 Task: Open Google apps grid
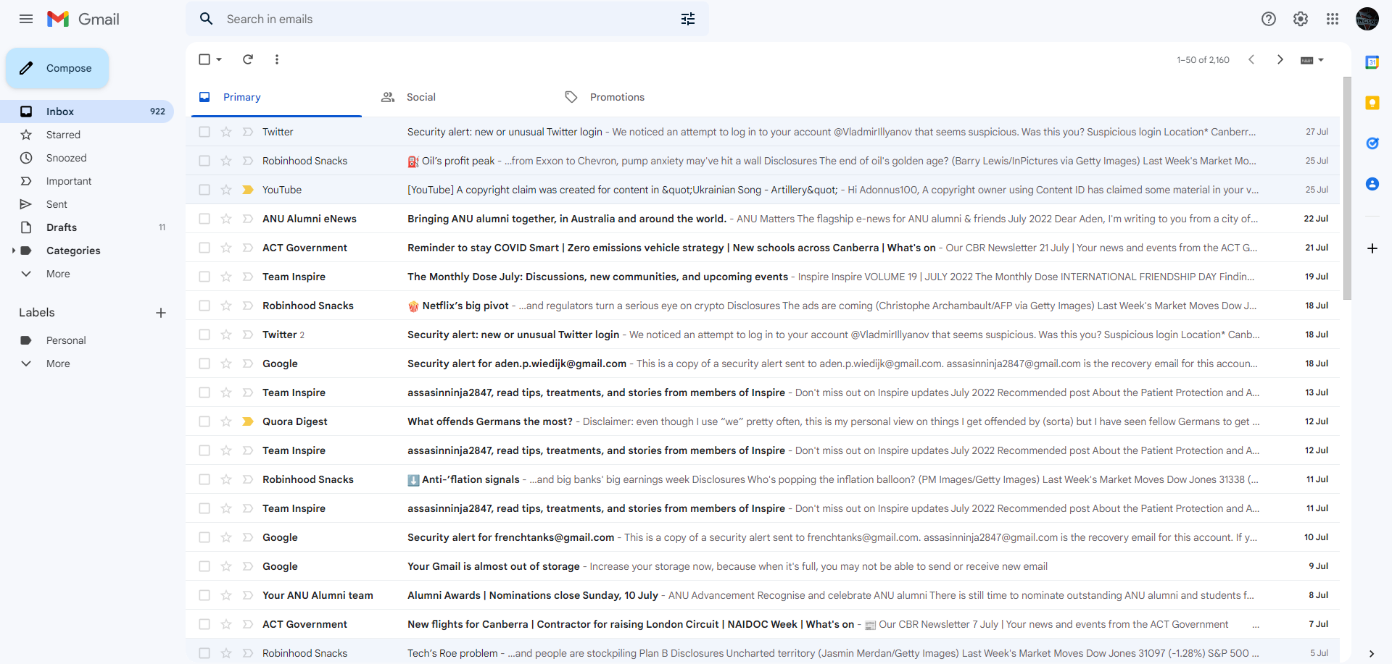[1333, 19]
